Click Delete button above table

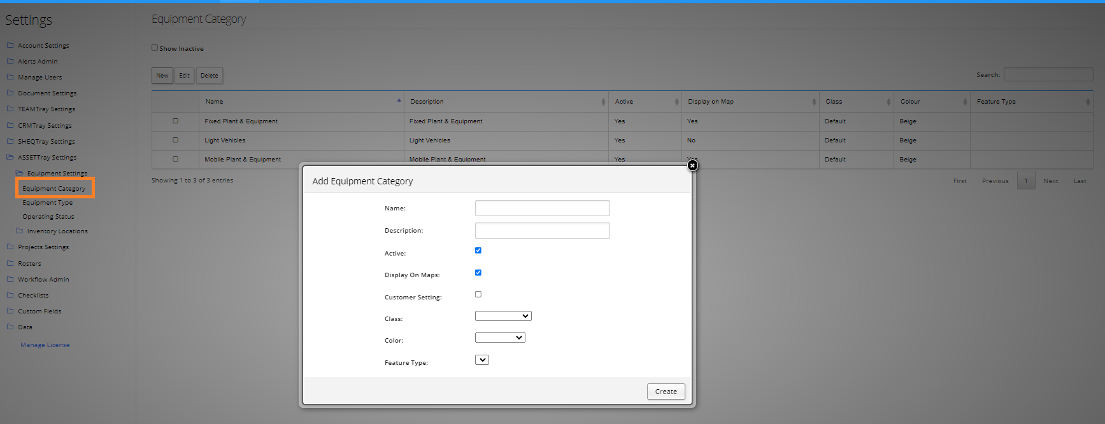click(x=210, y=76)
